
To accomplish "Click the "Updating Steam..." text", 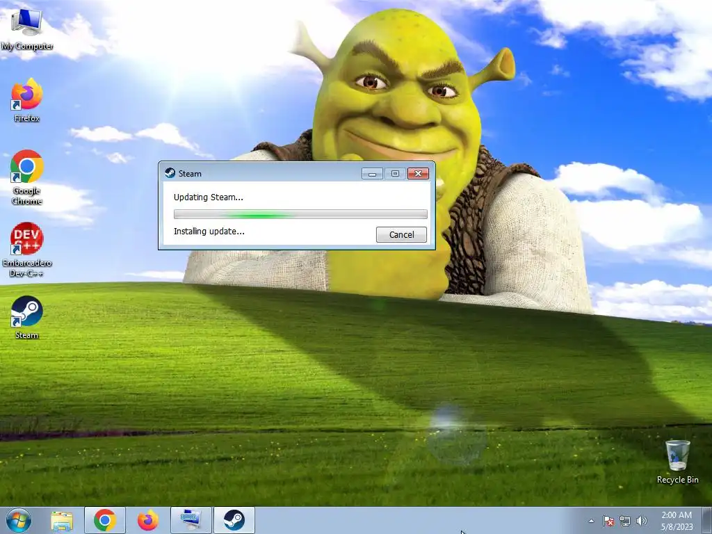I will 209,197.
